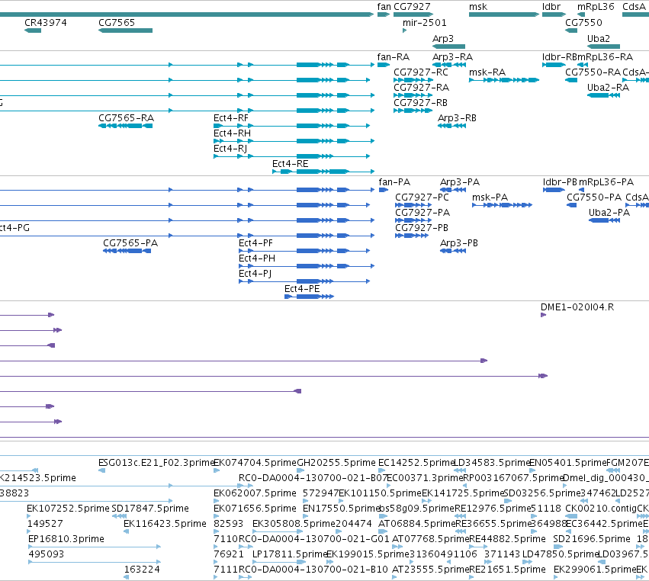The width and height of the screenshot is (649, 581).
Task: Click the GH20255.5prime EST label
Action: coord(336,463)
